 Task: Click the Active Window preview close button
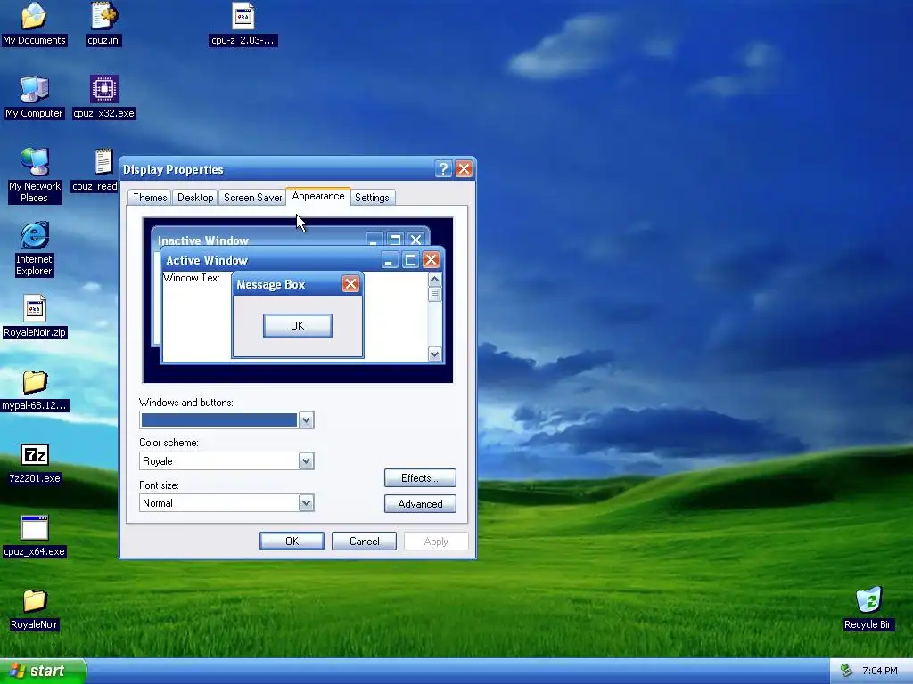431,259
